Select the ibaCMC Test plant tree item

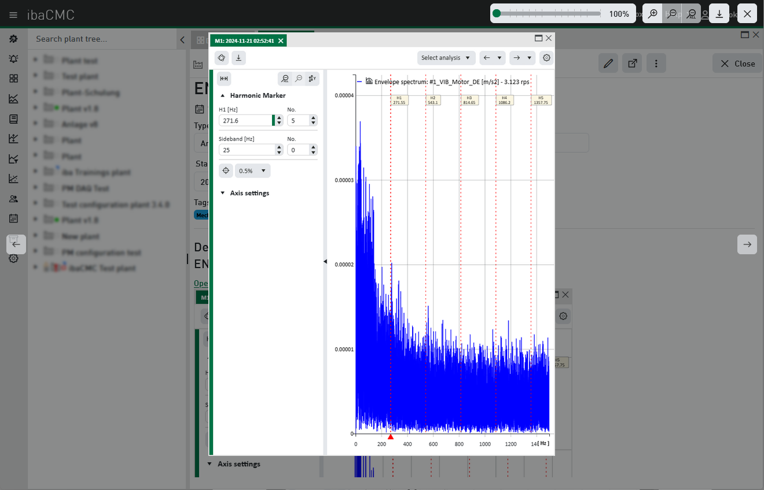[102, 268]
